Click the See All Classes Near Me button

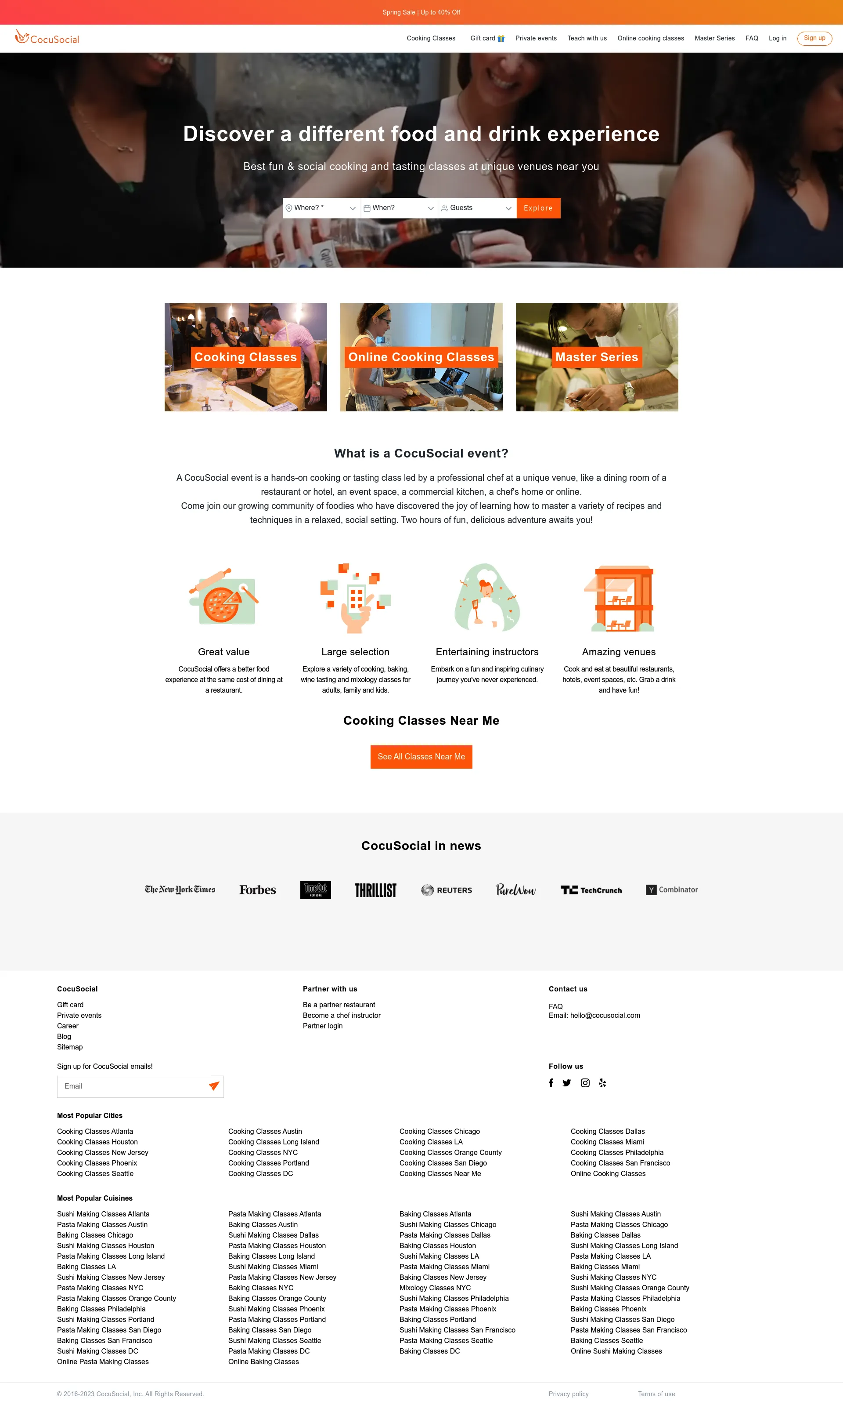[x=421, y=757]
